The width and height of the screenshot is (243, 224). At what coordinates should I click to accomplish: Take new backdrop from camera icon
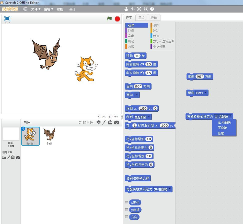click(18, 158)
